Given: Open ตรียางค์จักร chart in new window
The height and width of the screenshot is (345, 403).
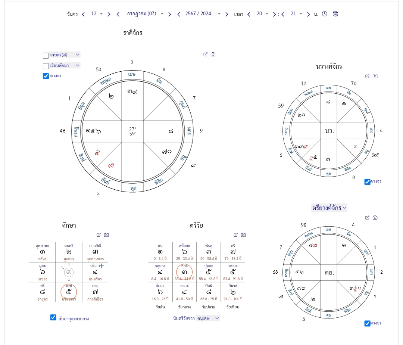Looking at the screenshot, I should (367, 217).
